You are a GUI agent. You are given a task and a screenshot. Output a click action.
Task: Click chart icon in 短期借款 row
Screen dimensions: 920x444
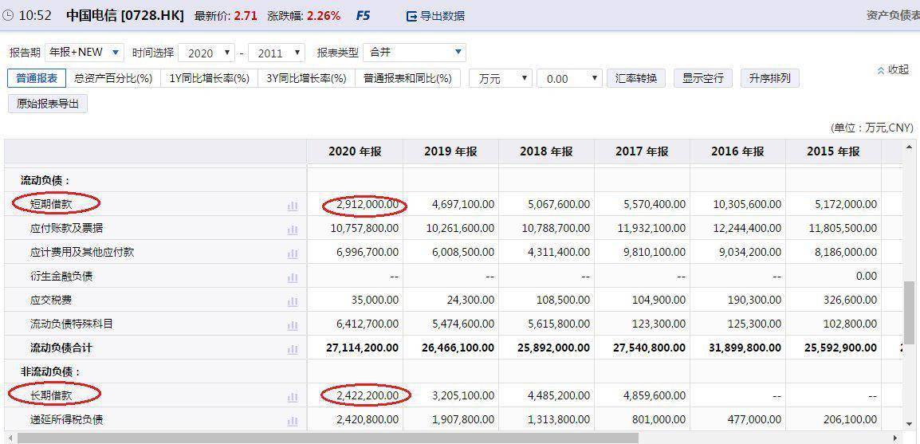[x=293, y=205]
